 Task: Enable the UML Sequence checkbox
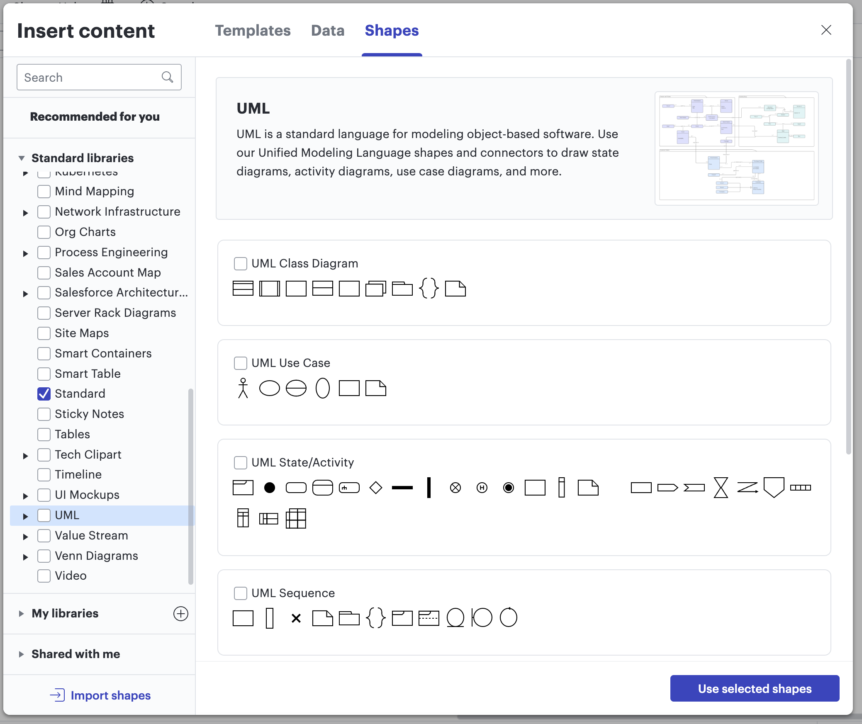pos(240,593)
